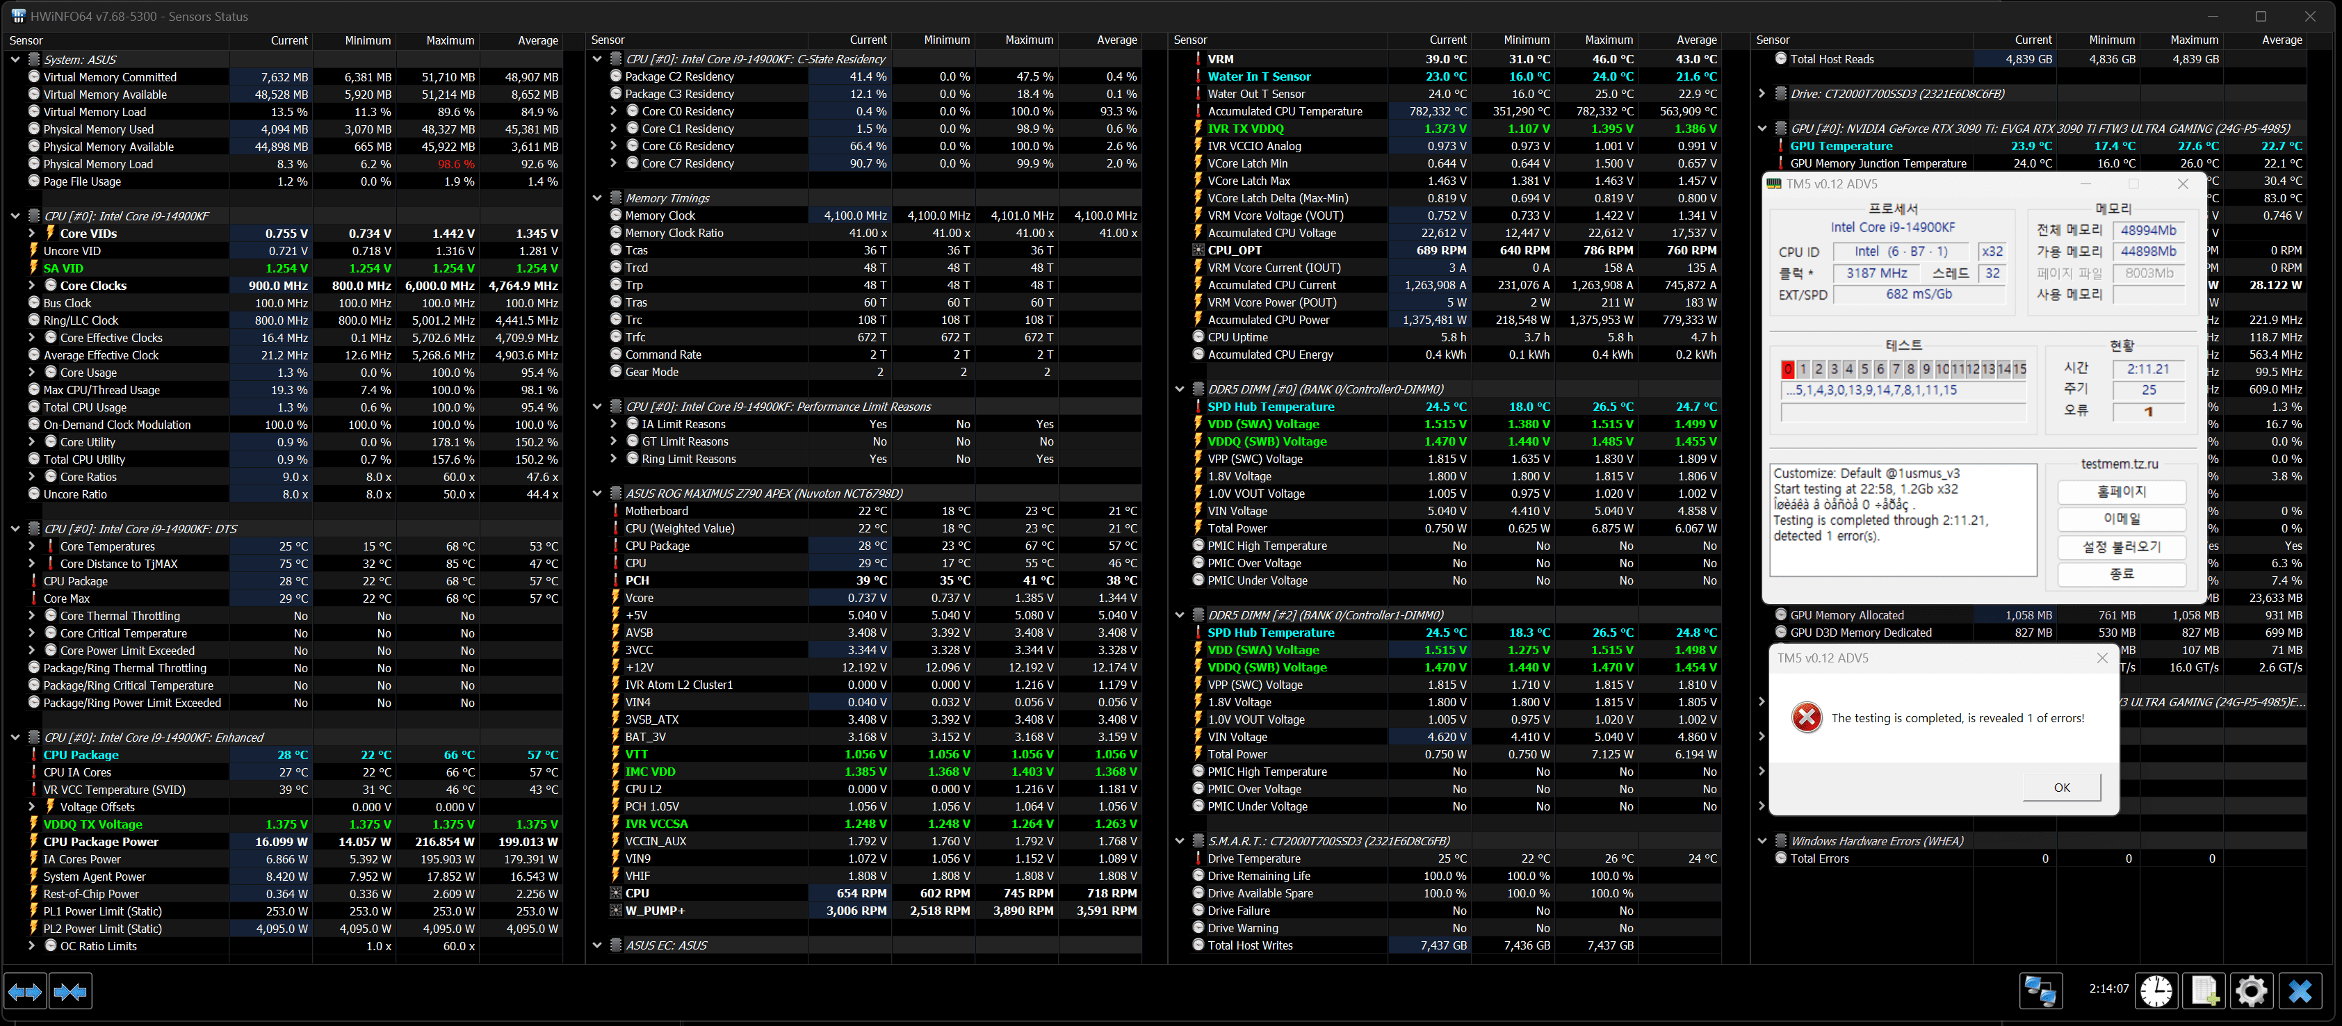Click the shrink columns arrows button
This screenshot has width=2342, height=1026.
point(71,991)
